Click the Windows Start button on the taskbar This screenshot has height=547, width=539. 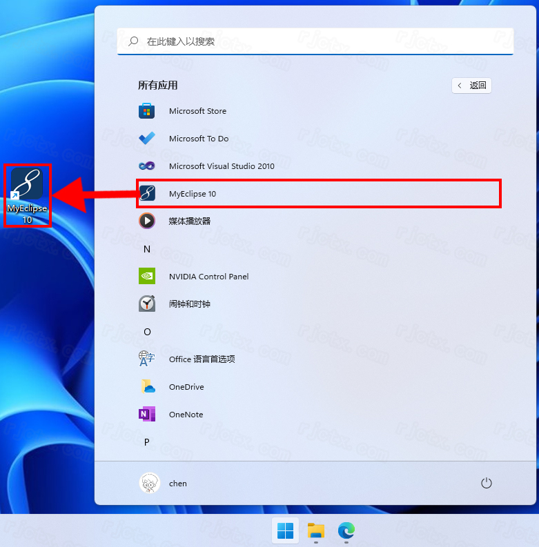[285, 530]
